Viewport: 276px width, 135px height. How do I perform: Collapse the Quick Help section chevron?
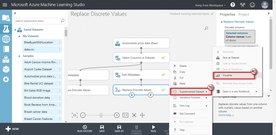pyautogui.click(x=269, y=96)
